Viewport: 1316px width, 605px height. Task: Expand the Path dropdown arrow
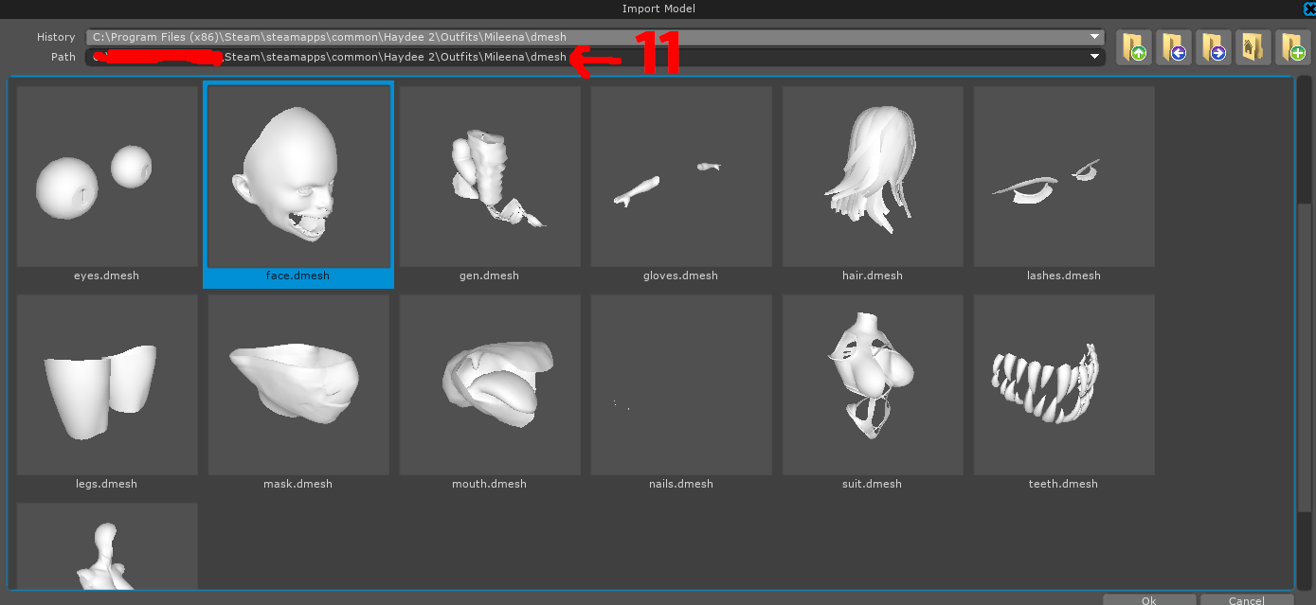(1095, 57)
